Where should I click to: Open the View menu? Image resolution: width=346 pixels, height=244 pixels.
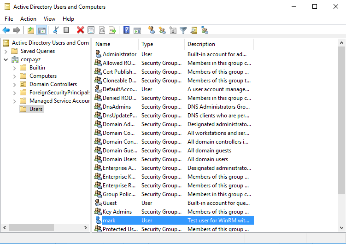coord(49,19)
